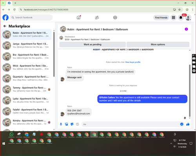Open the emoji picker in the message box
Viewport: 196px width, 156px height.
(181, 124)
